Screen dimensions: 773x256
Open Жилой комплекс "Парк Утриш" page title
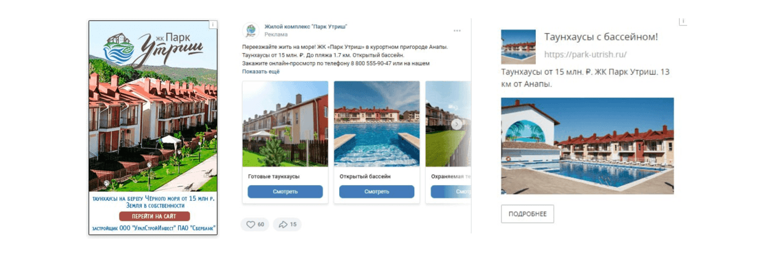click(x=306, y=27)
